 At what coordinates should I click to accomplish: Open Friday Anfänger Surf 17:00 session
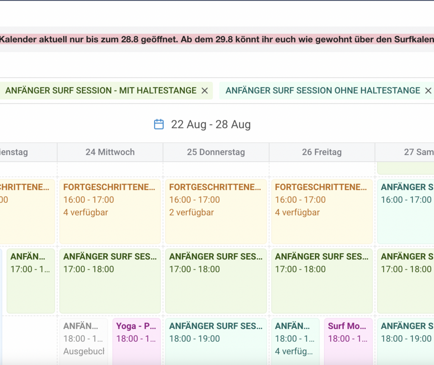point(322,281)
